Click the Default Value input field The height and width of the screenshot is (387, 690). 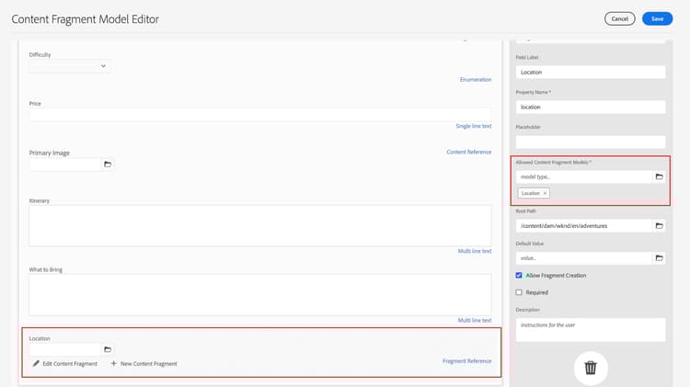[584, 258]
